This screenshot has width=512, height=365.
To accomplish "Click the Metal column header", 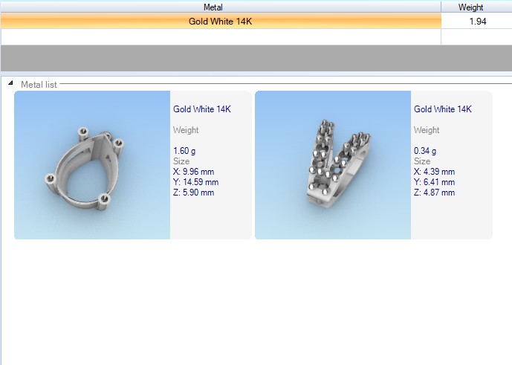I will (219, 7).
